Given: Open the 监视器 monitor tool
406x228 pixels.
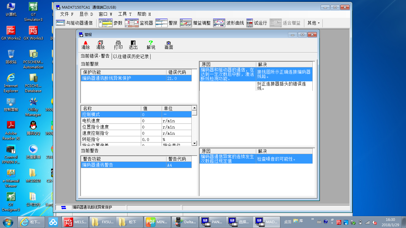Looking at the screenshot, I should pyautogui.click(x=132, y=23).
